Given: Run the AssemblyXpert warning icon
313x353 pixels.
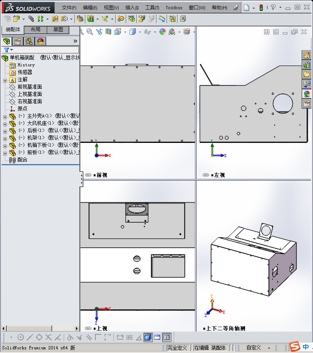Looking at the screenshot, I should 172,19.
